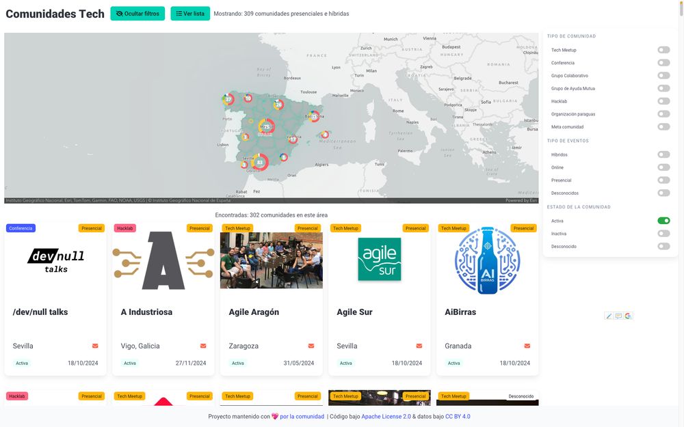This screenshot has width=684, height=427.
Task: Toggle the Hacklab filter switch
Action: tap(663, 101)
